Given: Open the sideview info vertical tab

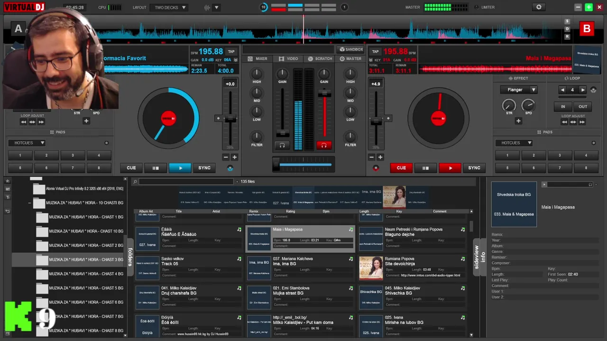Looking at the screenshot, I should (x=480, y=257).
